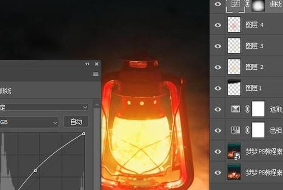The height and width of the screenshot is (190, 283).
Task: Click the 自动 auto button
Action: 76,122
